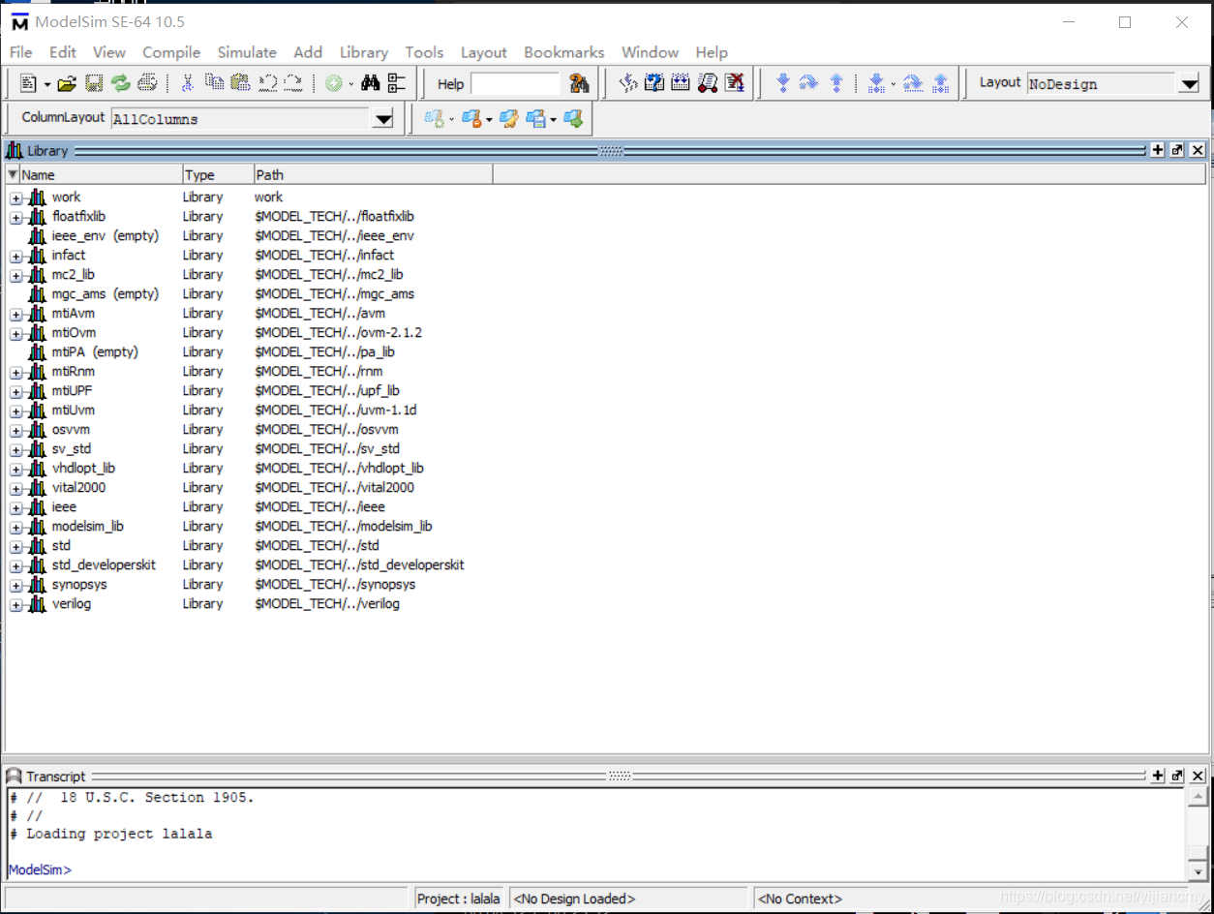Open the Tools menu
Screen dimensions: 1214x914
tap(424, 52)
